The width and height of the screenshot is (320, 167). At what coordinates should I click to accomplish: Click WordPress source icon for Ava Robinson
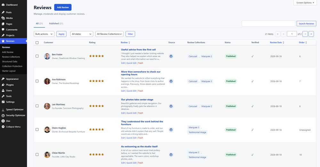[171, 81]
